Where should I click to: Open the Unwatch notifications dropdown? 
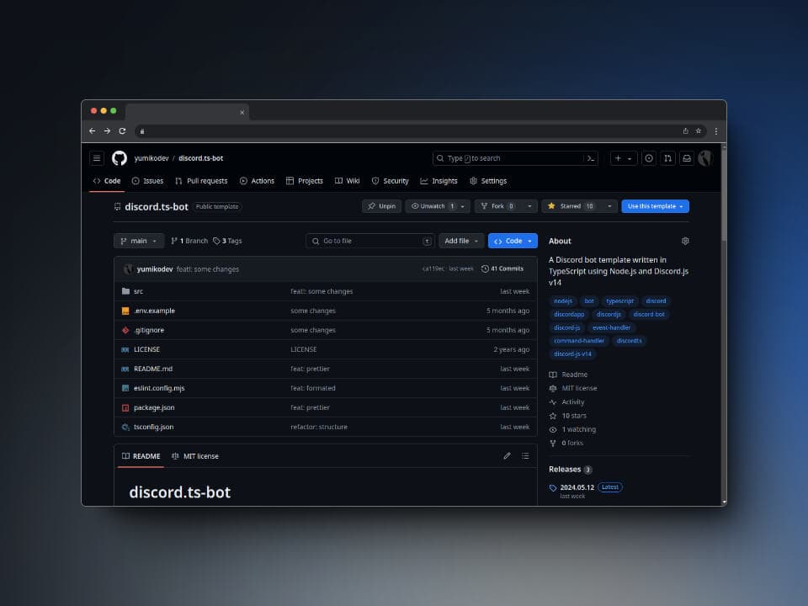pos(438,206)
